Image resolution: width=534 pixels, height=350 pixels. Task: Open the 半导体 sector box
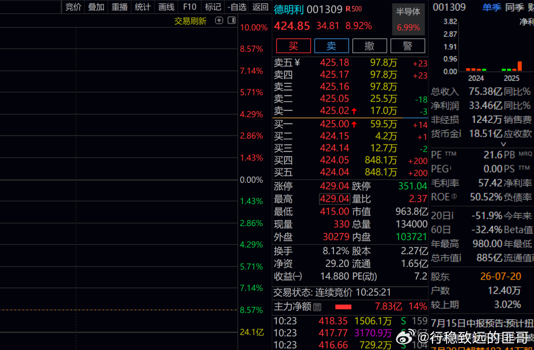pyautogui.click(x=408, y=20)
